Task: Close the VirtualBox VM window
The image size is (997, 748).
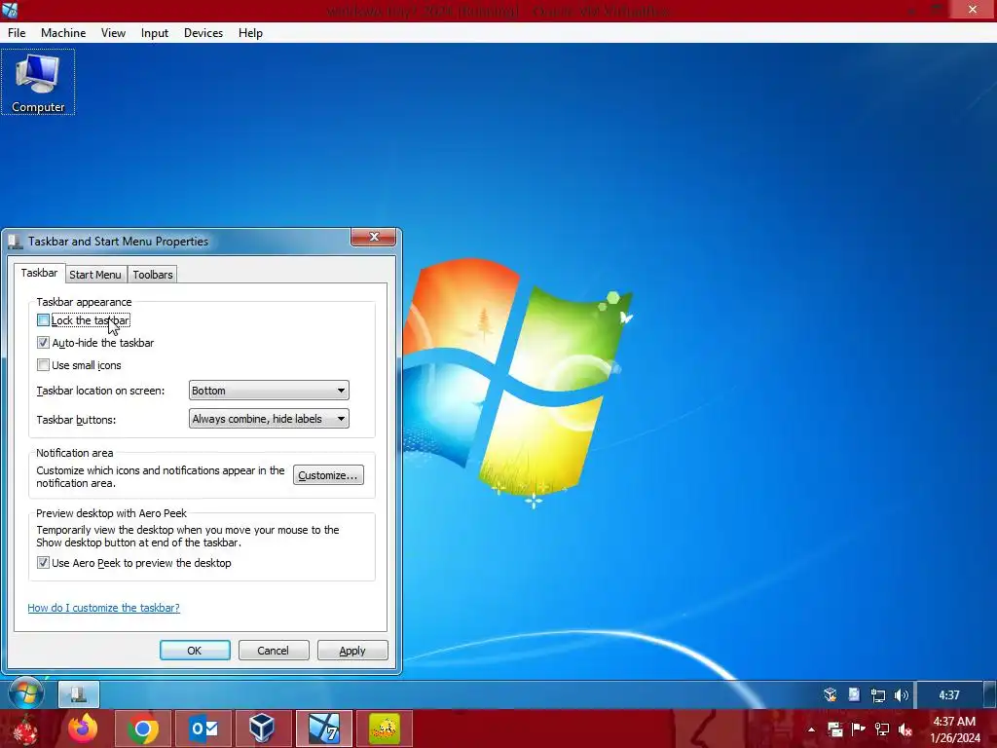Action: pyautogui.click(x=973, y=10)
